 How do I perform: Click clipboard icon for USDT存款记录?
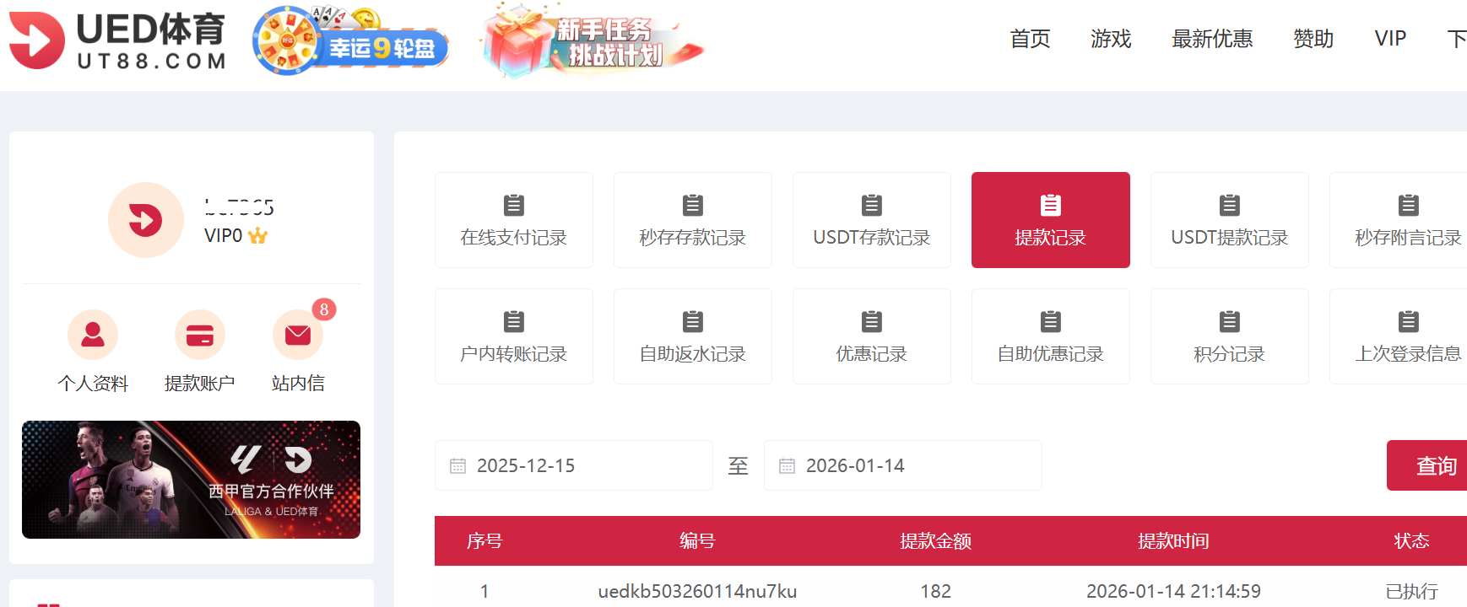872,205
